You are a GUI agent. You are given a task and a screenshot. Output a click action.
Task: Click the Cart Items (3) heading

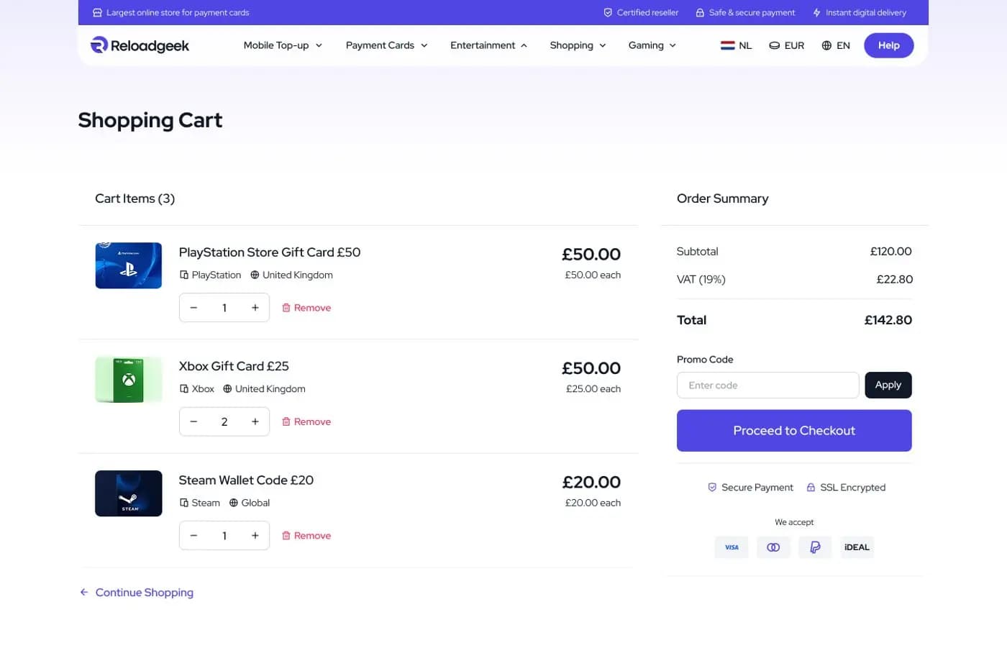click(x=135, y=198)
